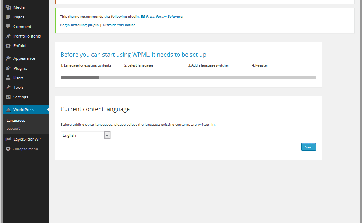Click the Media icon in sidebar
Screen dimensions: 362x223
click(8, 7)
